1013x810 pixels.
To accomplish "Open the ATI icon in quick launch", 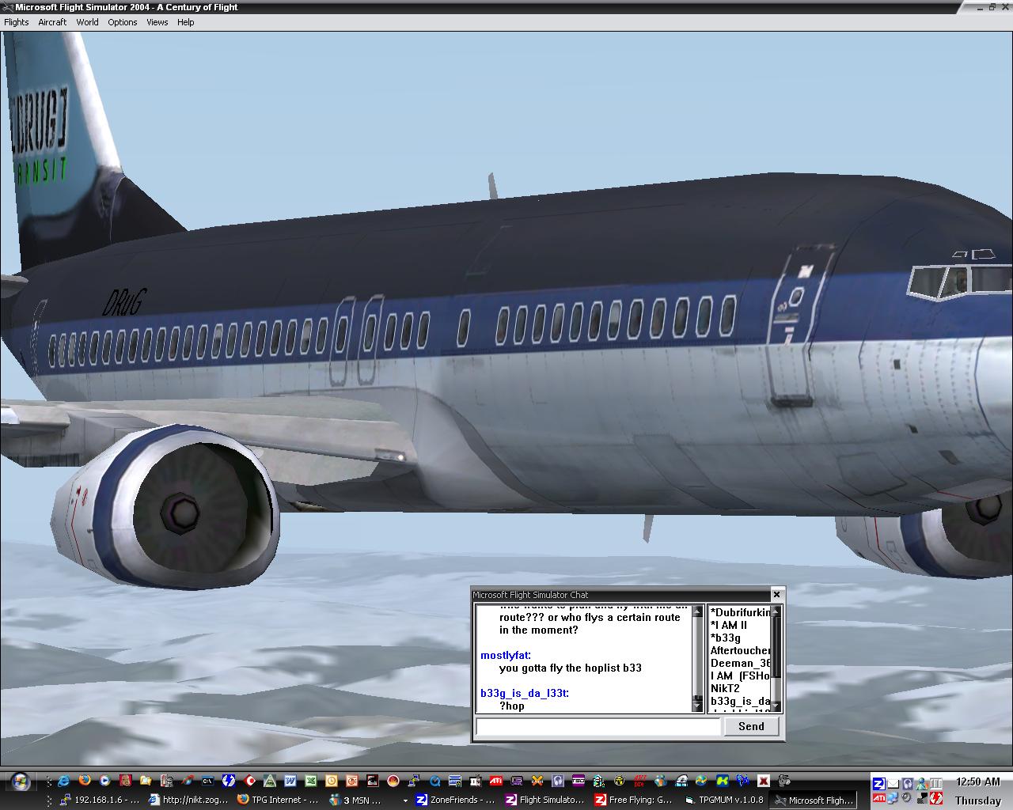I will pyautogui.click(x=495, y=781).
